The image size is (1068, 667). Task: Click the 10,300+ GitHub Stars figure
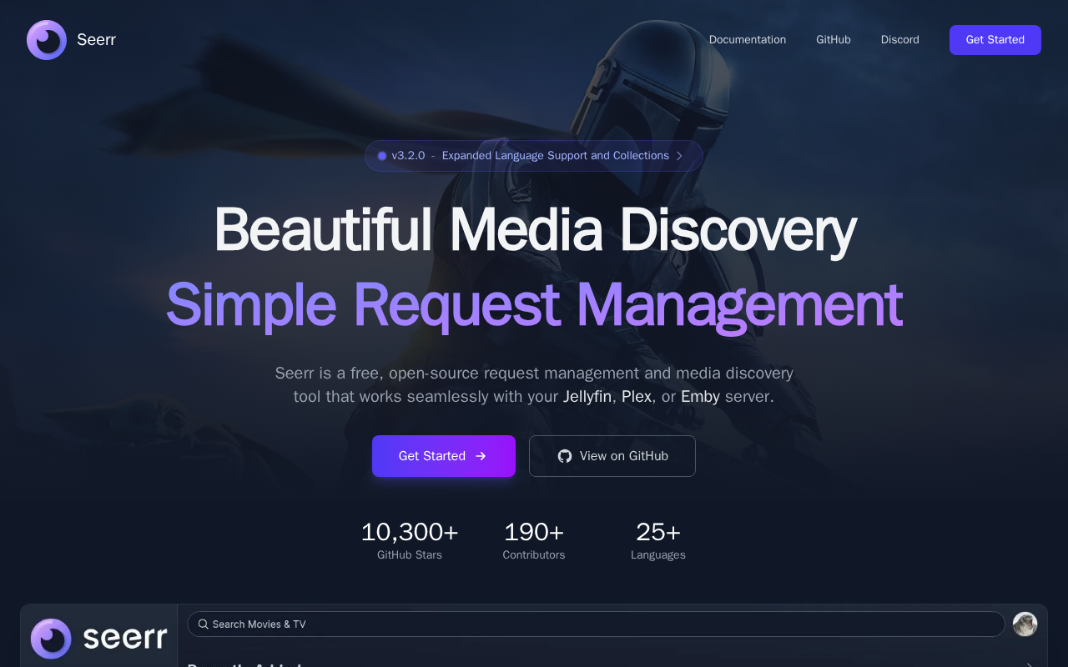coord(410,532)
